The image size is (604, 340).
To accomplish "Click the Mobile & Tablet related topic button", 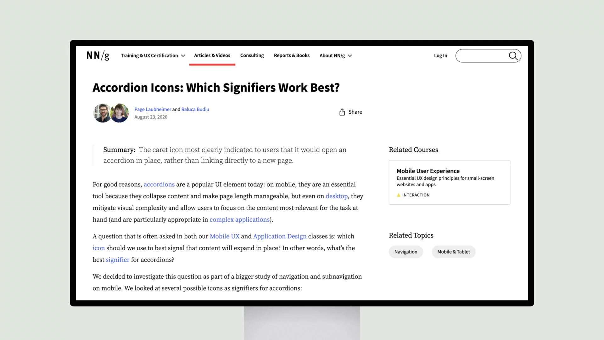I will pos(453,252).
